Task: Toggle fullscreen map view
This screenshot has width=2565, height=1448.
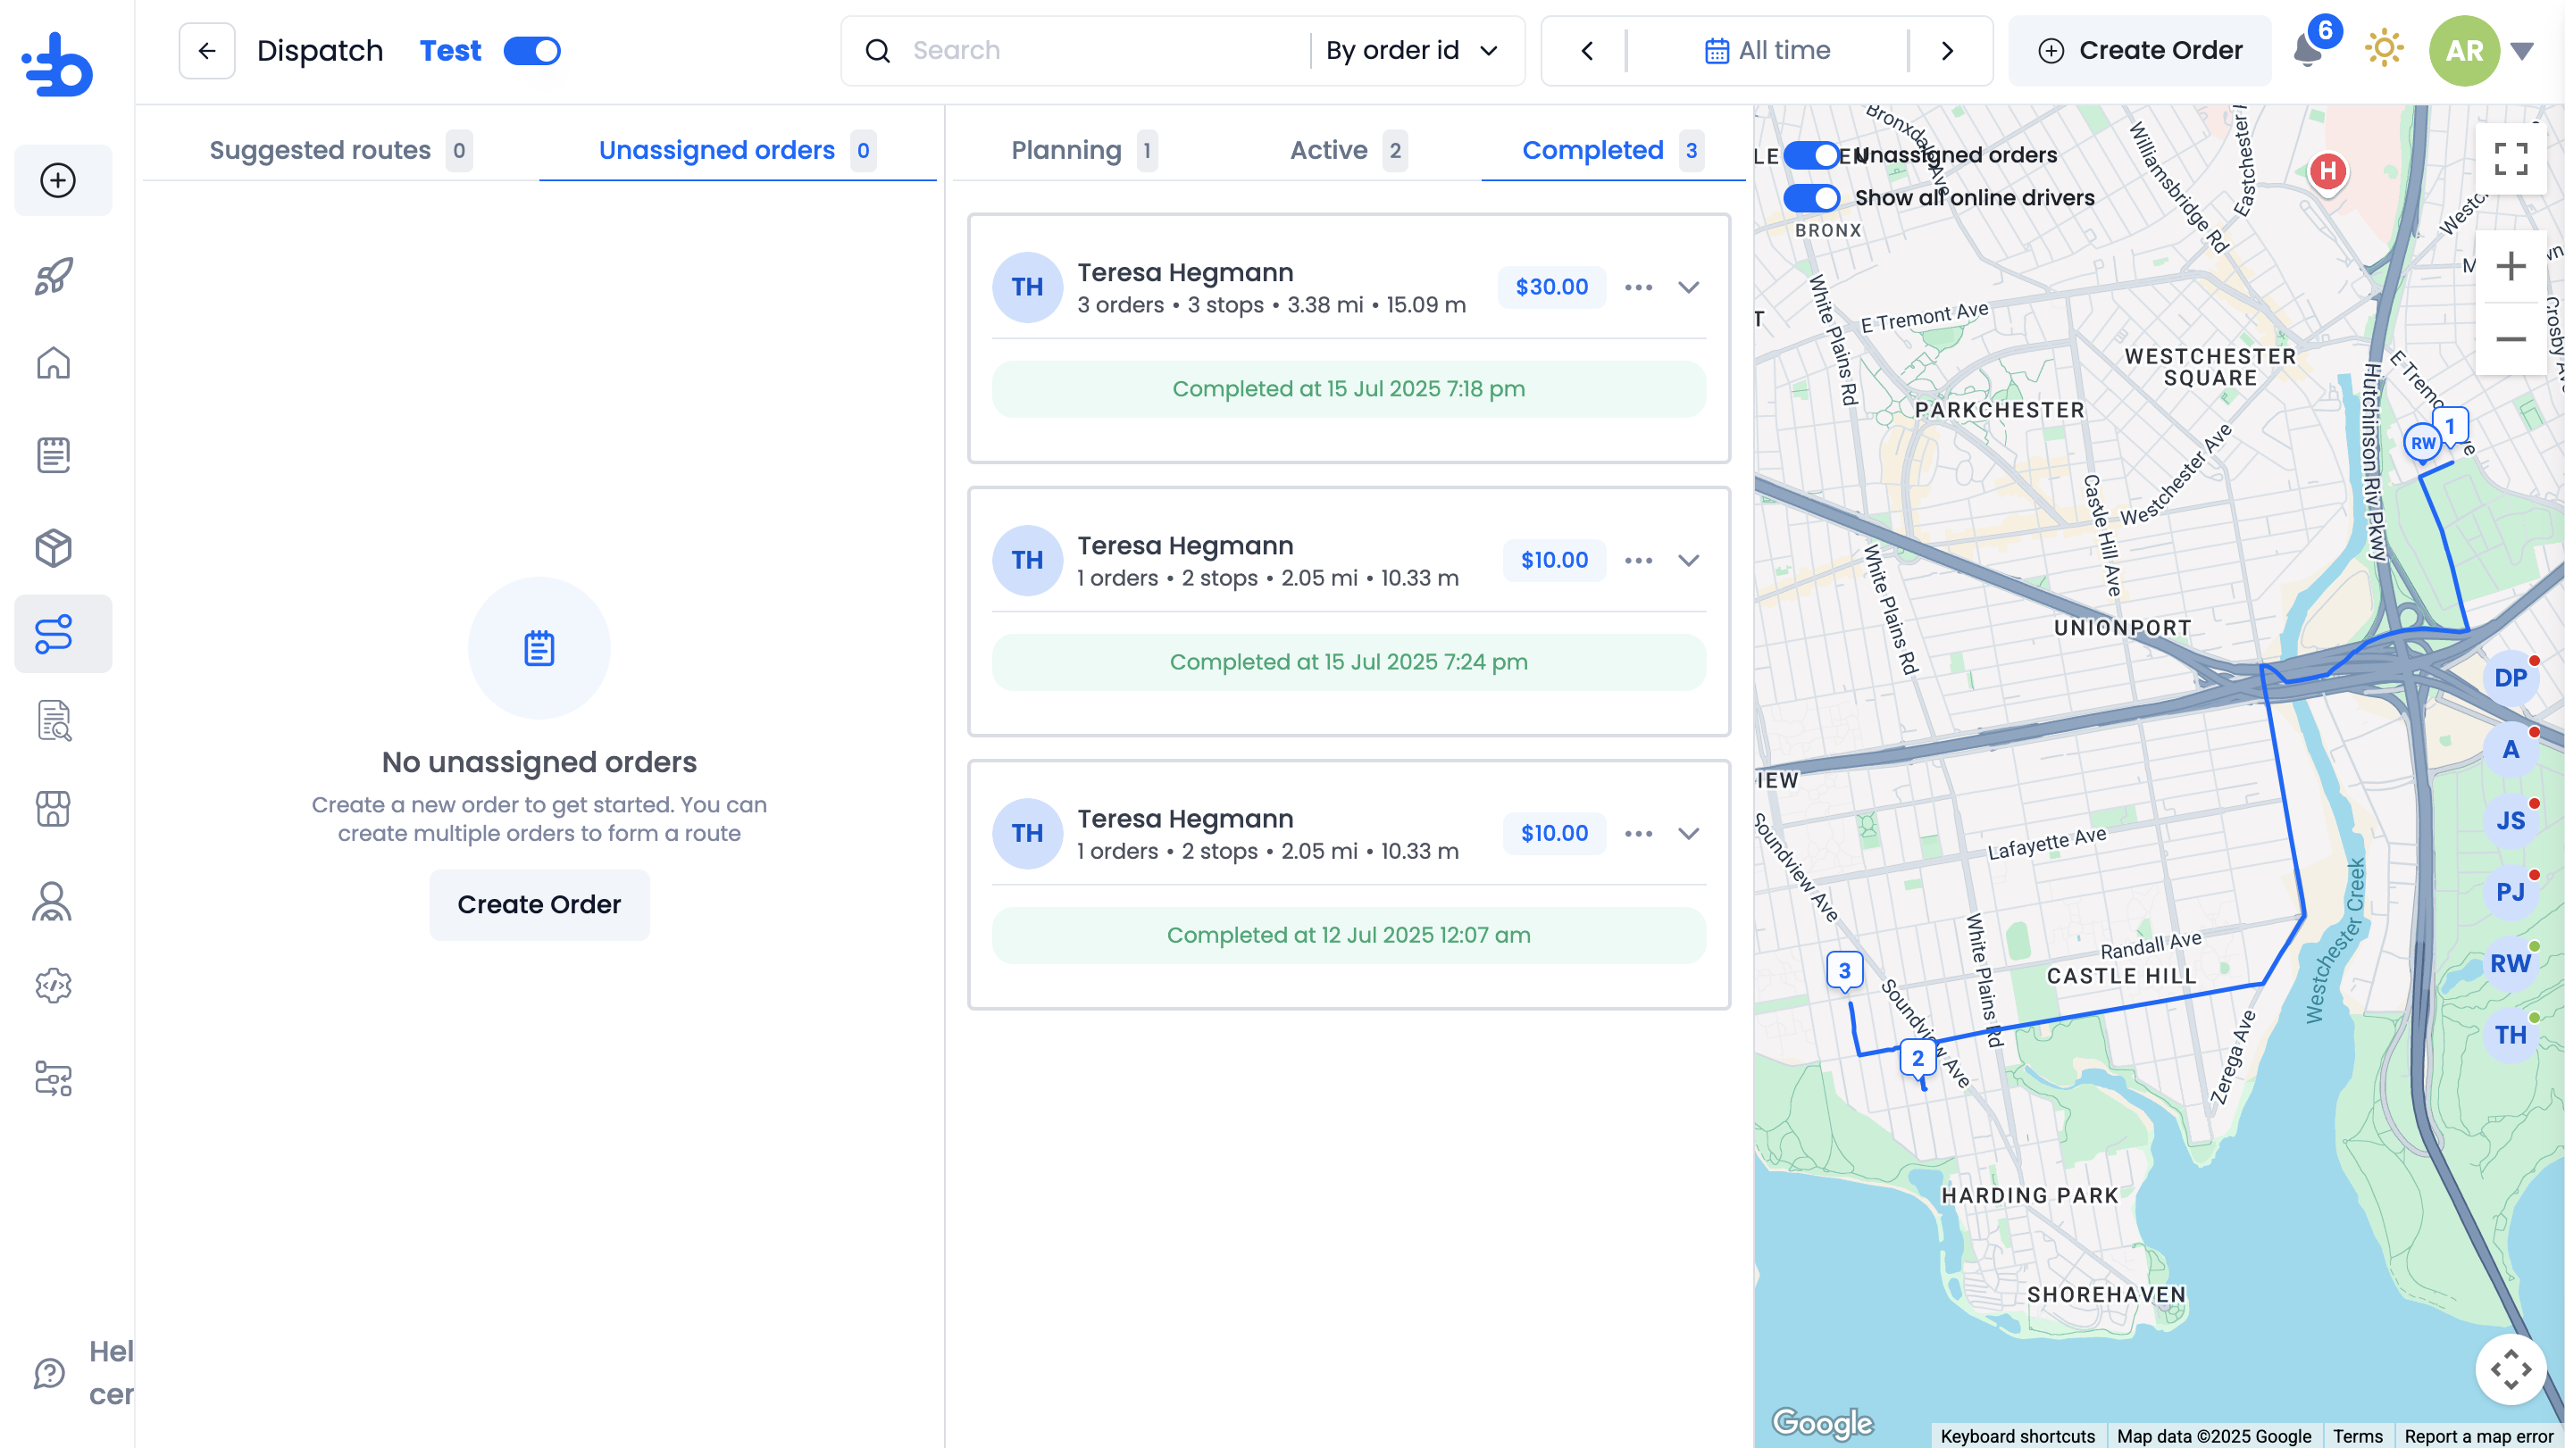Action: 2511,159
